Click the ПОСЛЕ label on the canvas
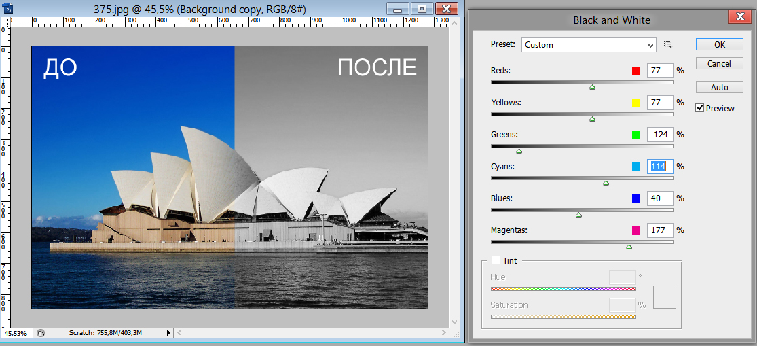Screen dimensions: 757x346 pyautogui.click(x=377, y=68)
